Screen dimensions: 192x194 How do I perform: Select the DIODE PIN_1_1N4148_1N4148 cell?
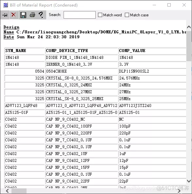(x=82, y=58)
